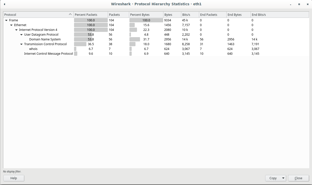
Task: Click UDP percent bytes 4.8
Action: click(x=146, y=35)
